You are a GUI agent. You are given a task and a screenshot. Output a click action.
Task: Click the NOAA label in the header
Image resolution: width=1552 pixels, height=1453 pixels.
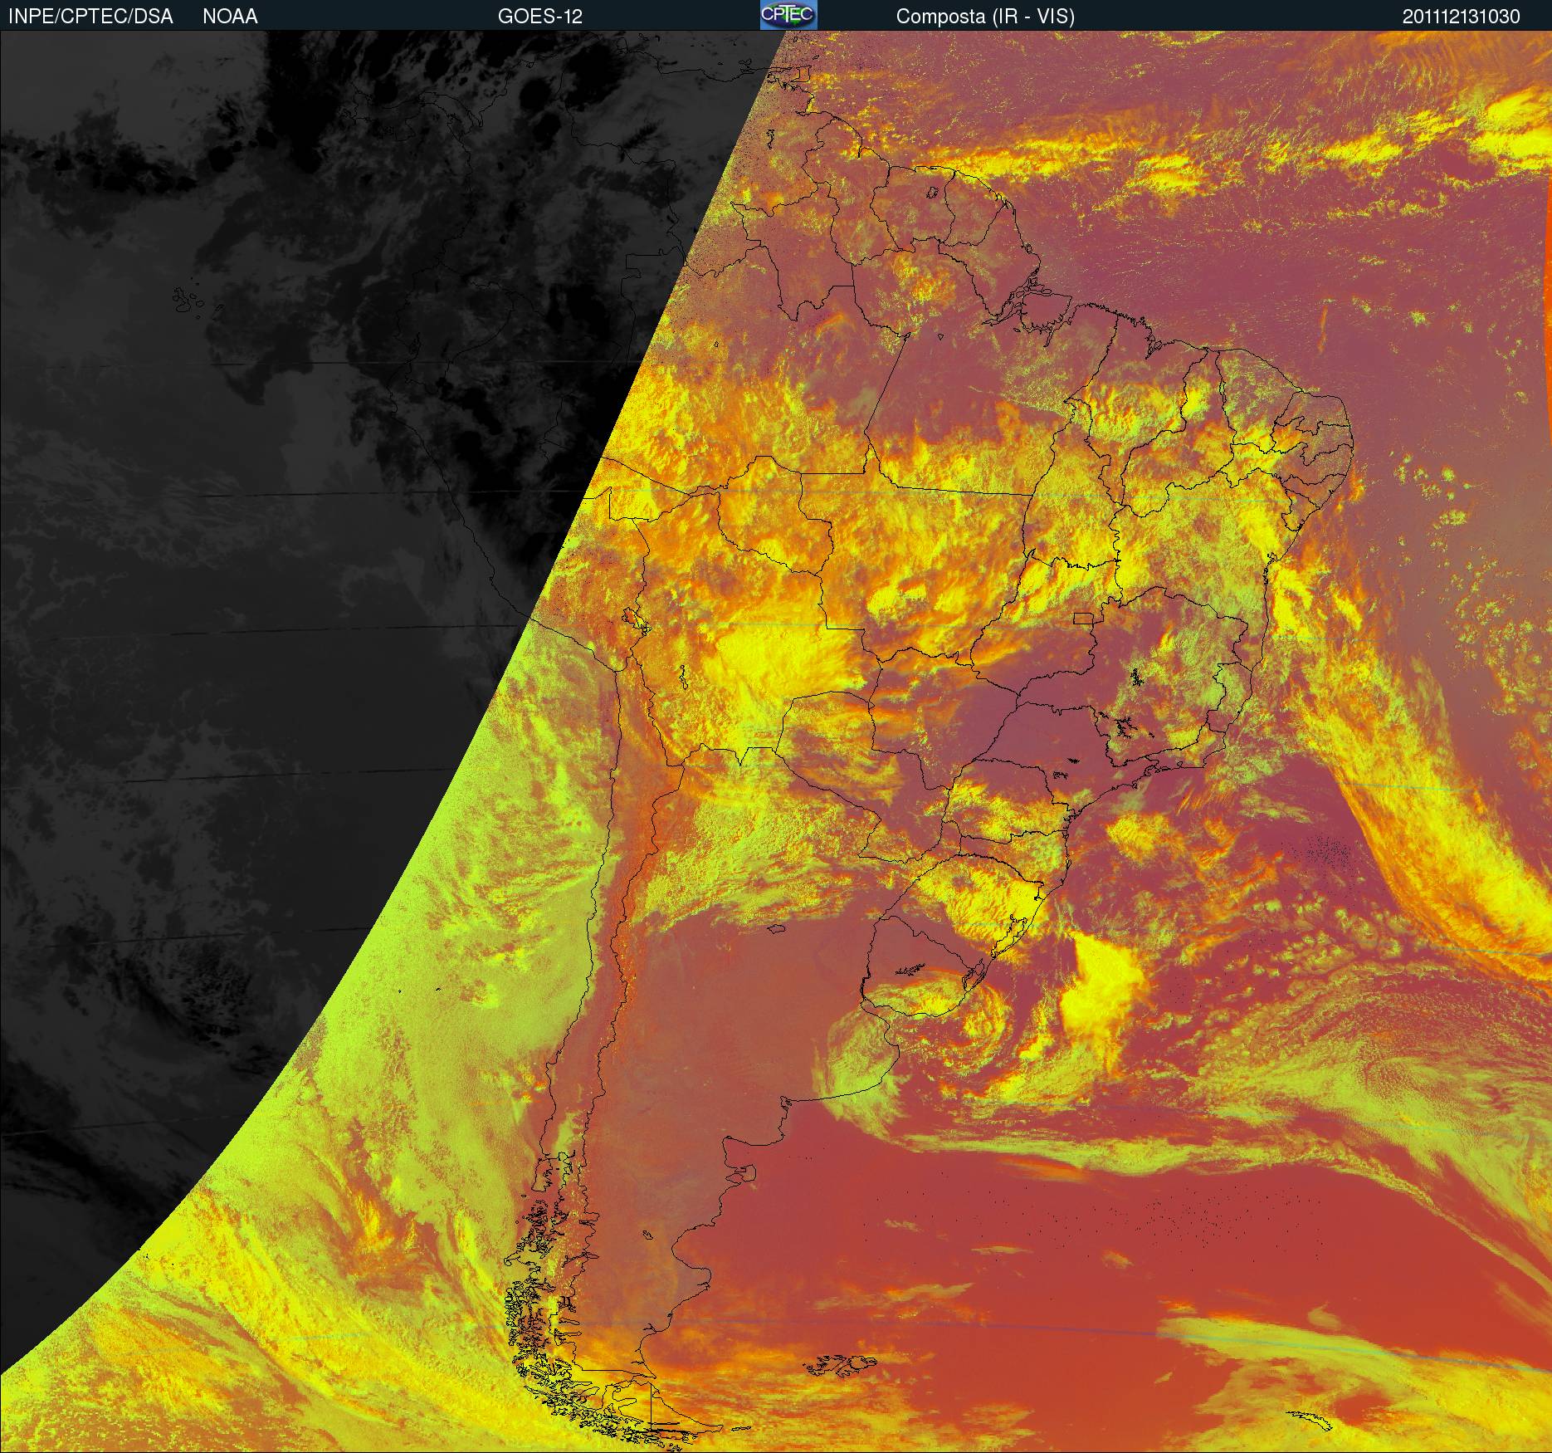(230, 17)
